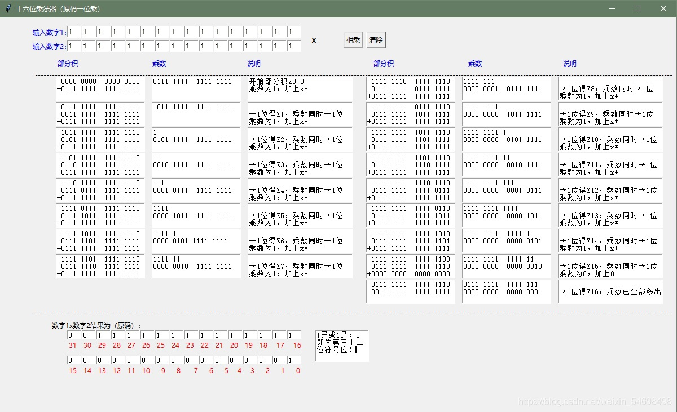Maximize the 十六位乘法器 window
Screen dimensions: 677x412
point(638,8)
